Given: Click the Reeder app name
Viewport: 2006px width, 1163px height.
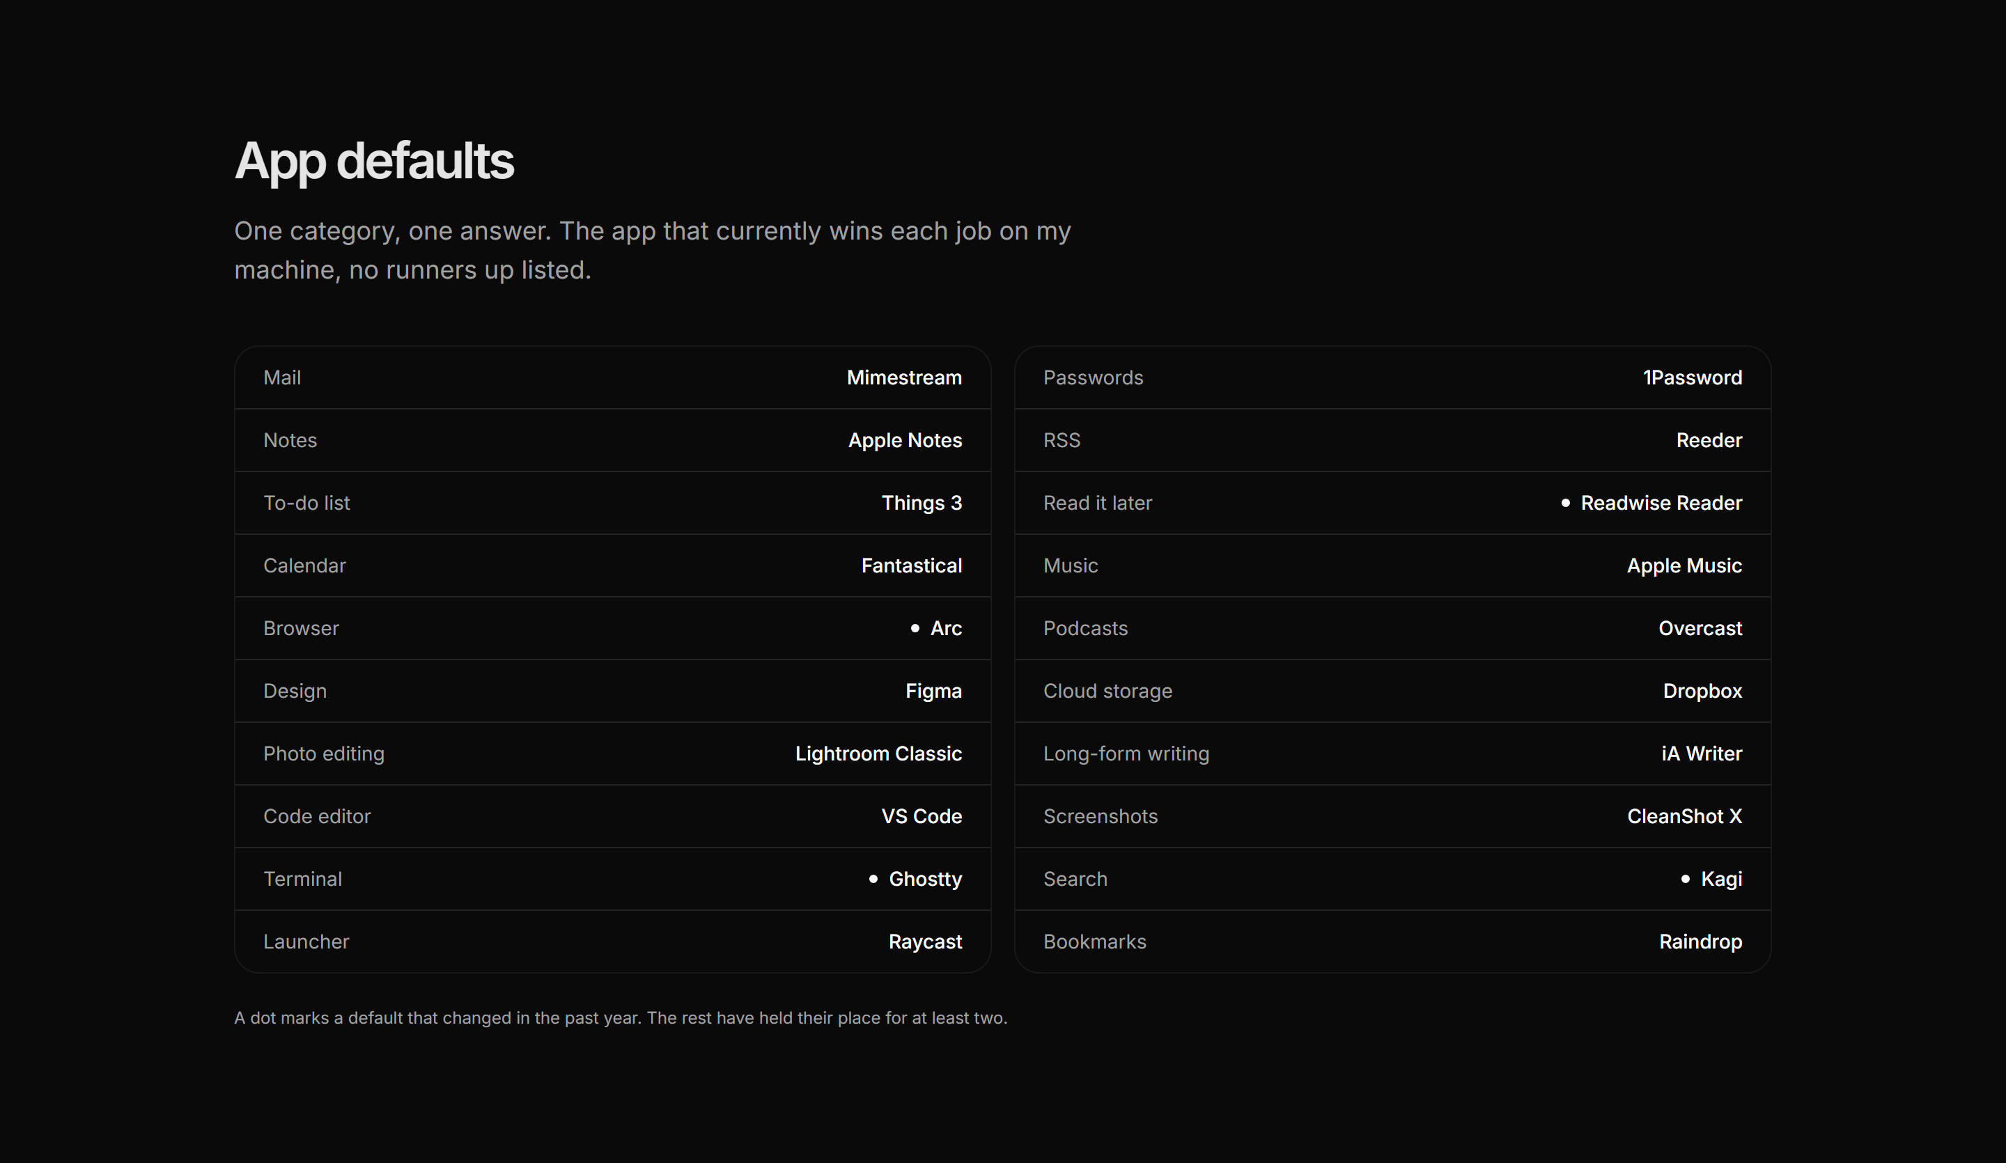Looking at the screenshot, I should click(1709, 440).
